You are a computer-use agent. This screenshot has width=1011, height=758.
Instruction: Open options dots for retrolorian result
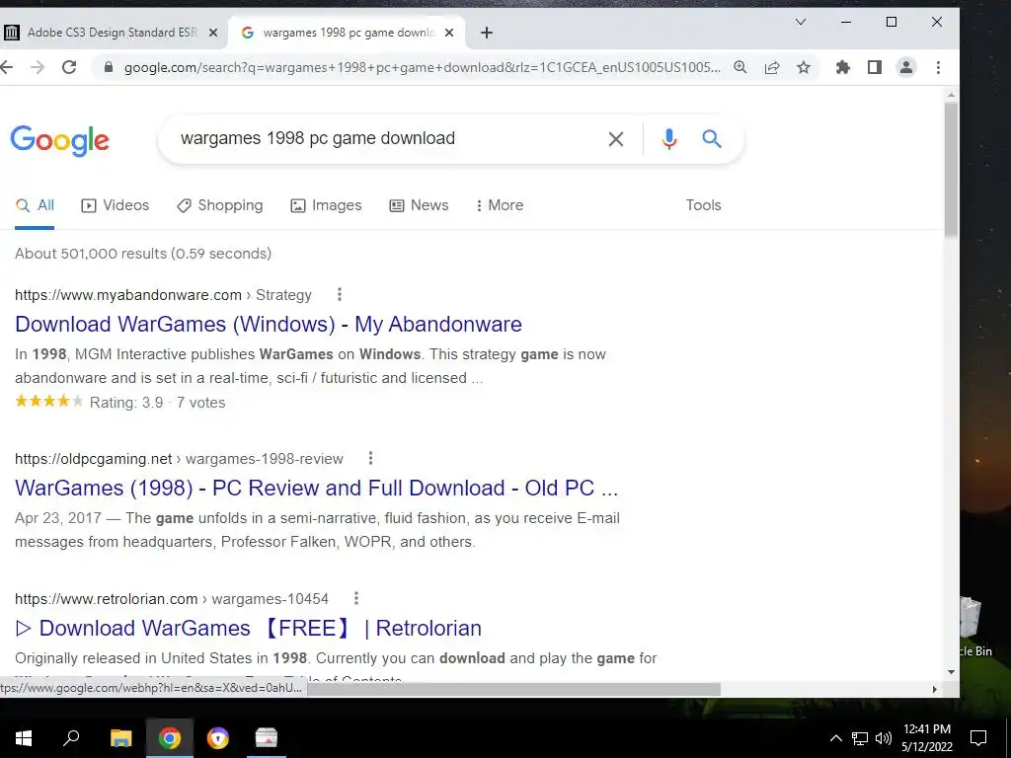tap(355, 598)
